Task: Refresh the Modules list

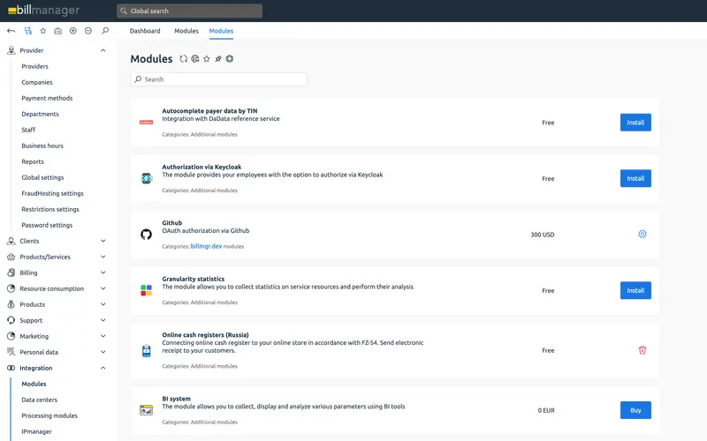Action: pos(183,59)
